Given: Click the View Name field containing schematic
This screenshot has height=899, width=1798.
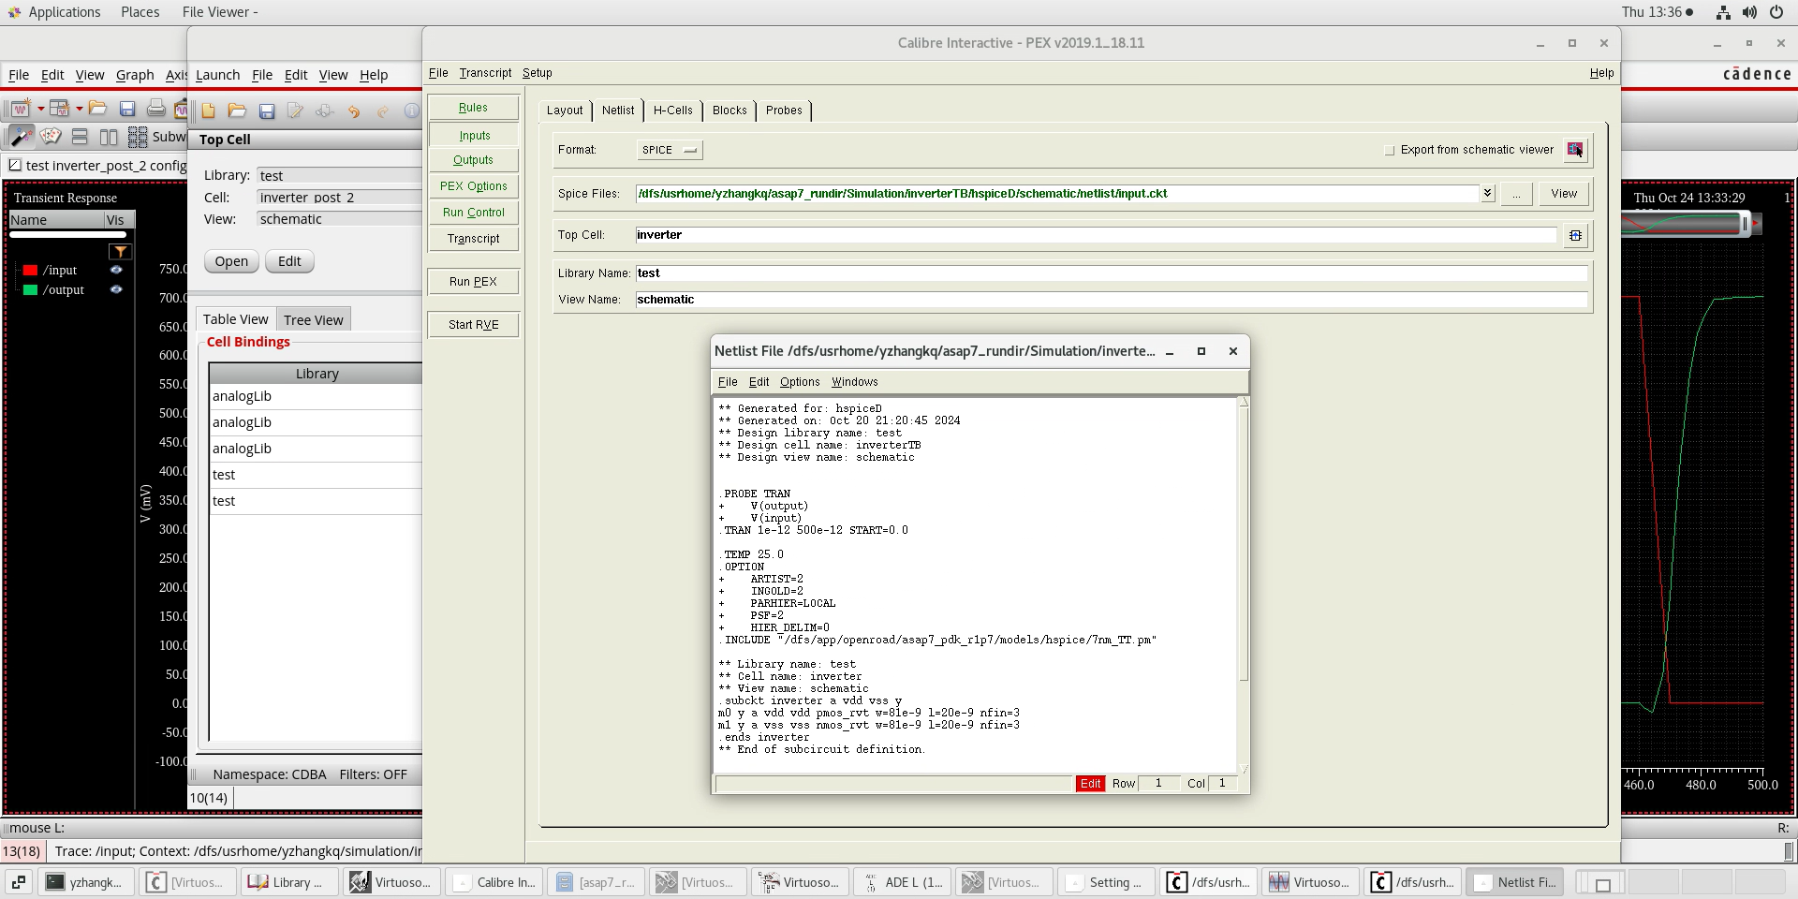Looking at the screenshot, I should coord(1112,300).
